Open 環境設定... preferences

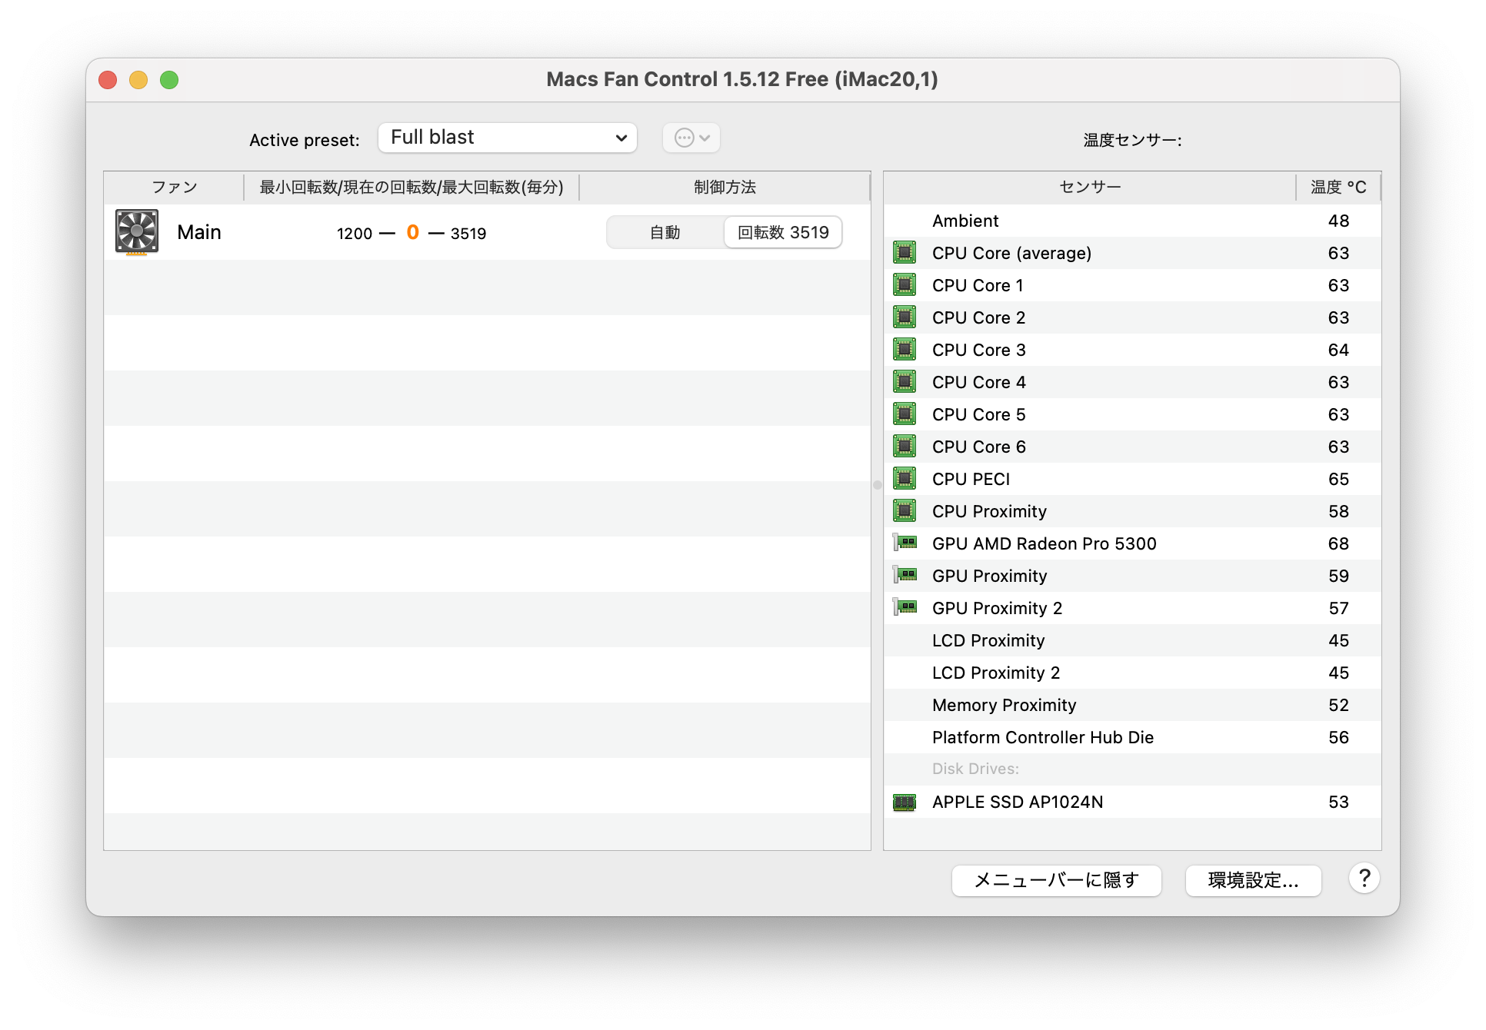tap(1253, 880)
